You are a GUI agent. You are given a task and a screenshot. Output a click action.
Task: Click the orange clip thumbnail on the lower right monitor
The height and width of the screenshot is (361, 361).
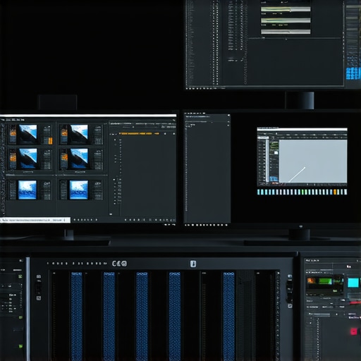(312, 281)
